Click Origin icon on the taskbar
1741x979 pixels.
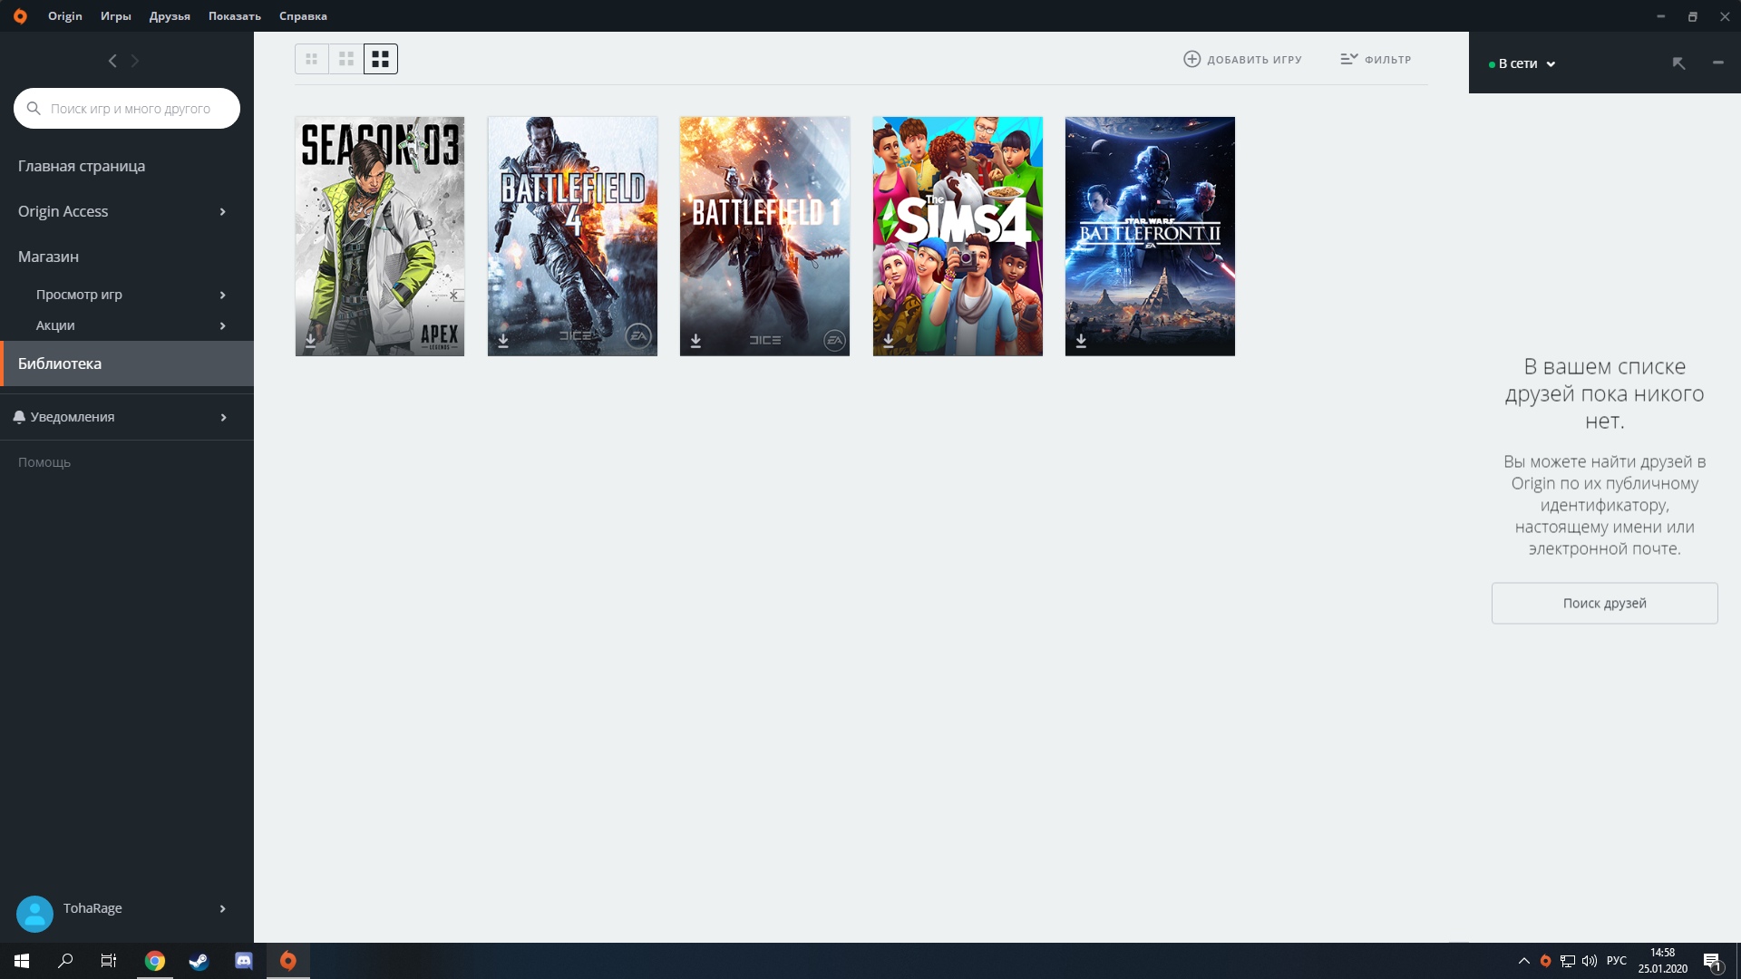coord(288,961)
